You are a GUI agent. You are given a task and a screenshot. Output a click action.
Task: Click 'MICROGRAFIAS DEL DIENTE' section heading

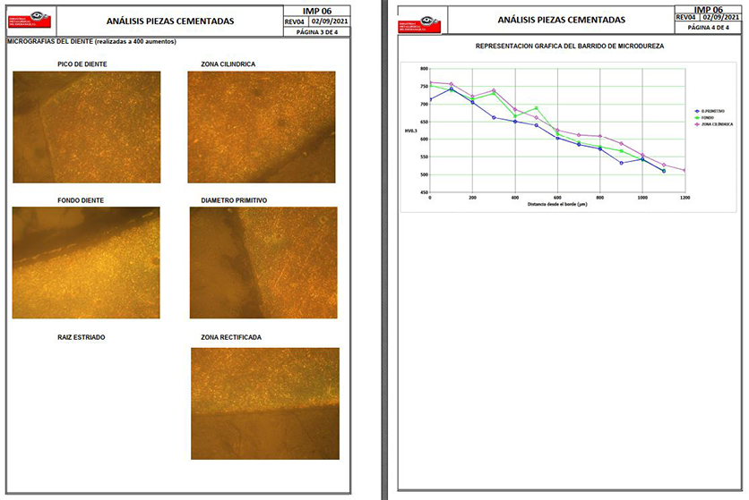(x=91, y=42)
